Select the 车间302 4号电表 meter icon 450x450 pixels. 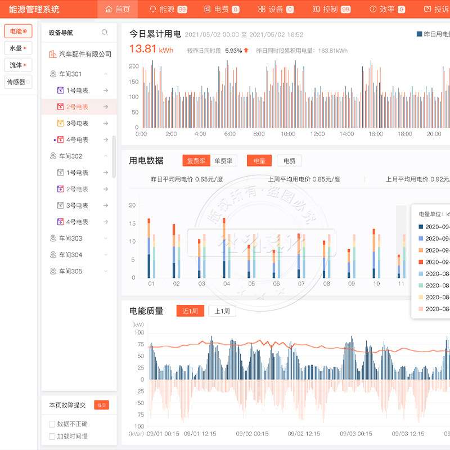[60, 222]
